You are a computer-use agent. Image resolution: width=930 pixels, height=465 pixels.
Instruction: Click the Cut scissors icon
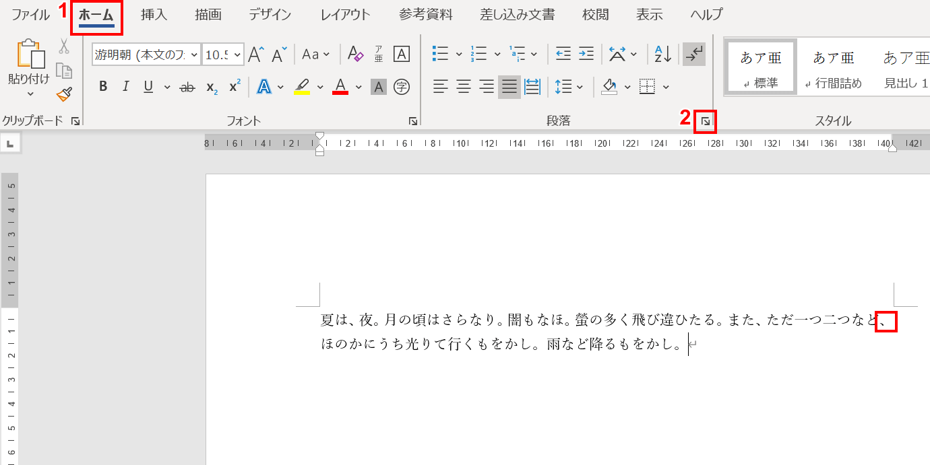tap(64, 46)
